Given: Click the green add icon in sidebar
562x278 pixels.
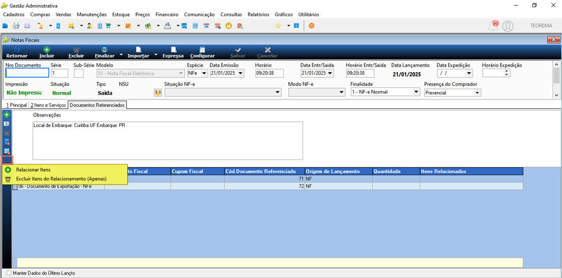Looking at the screenshot, I should tap(7, 115).
